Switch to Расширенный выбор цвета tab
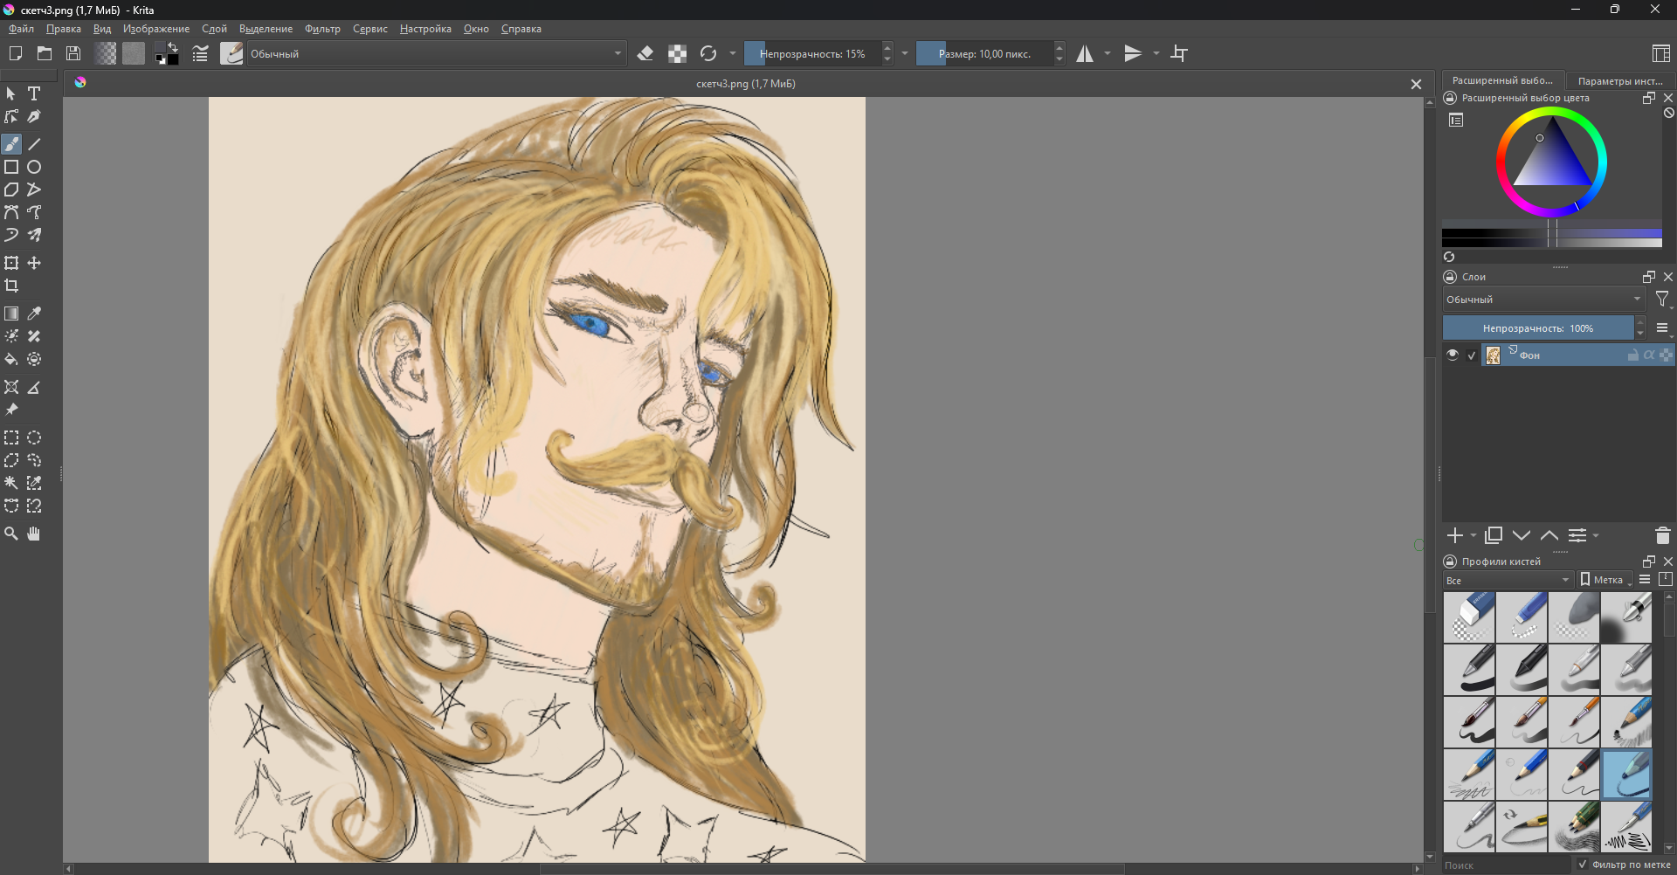The image size is (1677, 875). (x=1502, y=80)
